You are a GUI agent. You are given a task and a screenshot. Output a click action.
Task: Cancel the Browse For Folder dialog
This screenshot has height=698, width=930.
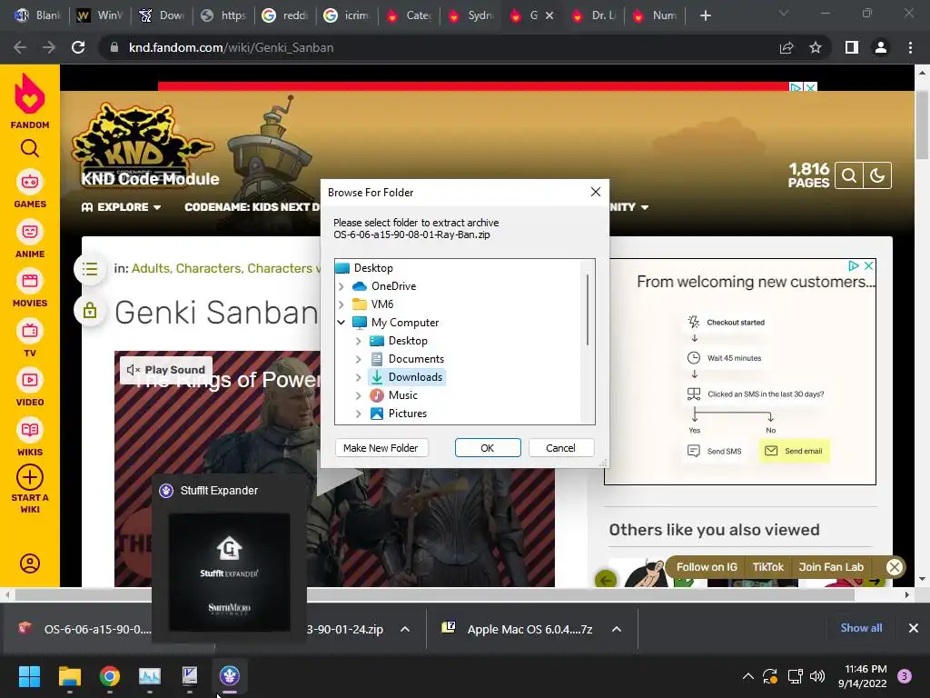tap(560, 448)
